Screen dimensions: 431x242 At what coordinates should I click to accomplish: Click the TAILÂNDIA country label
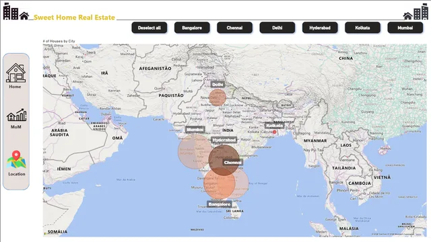point(344,168)
